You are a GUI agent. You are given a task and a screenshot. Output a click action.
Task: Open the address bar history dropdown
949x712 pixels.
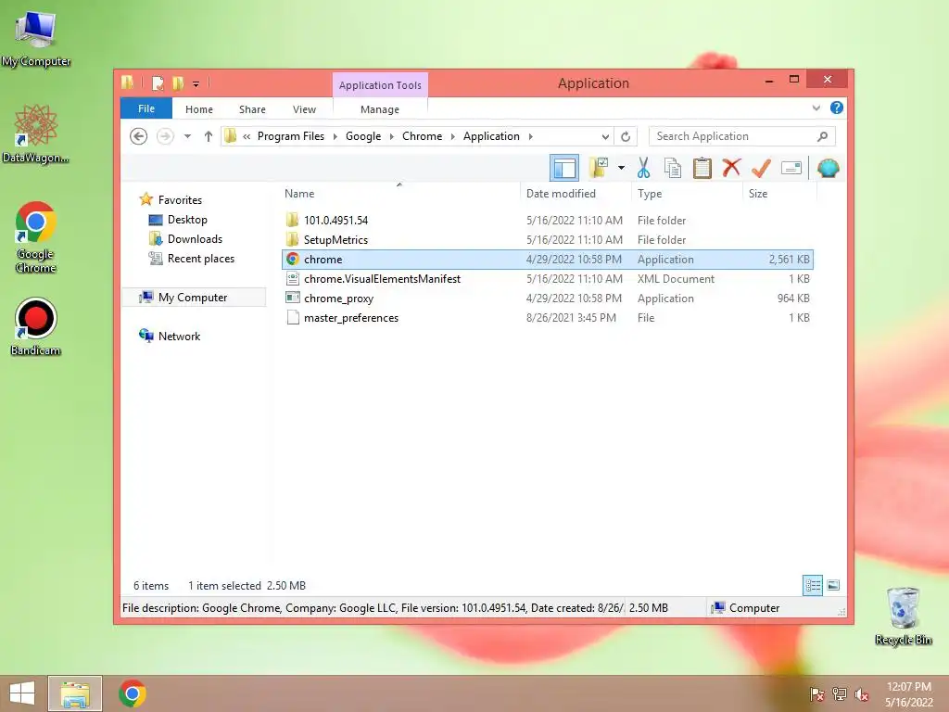coord(604,136)
